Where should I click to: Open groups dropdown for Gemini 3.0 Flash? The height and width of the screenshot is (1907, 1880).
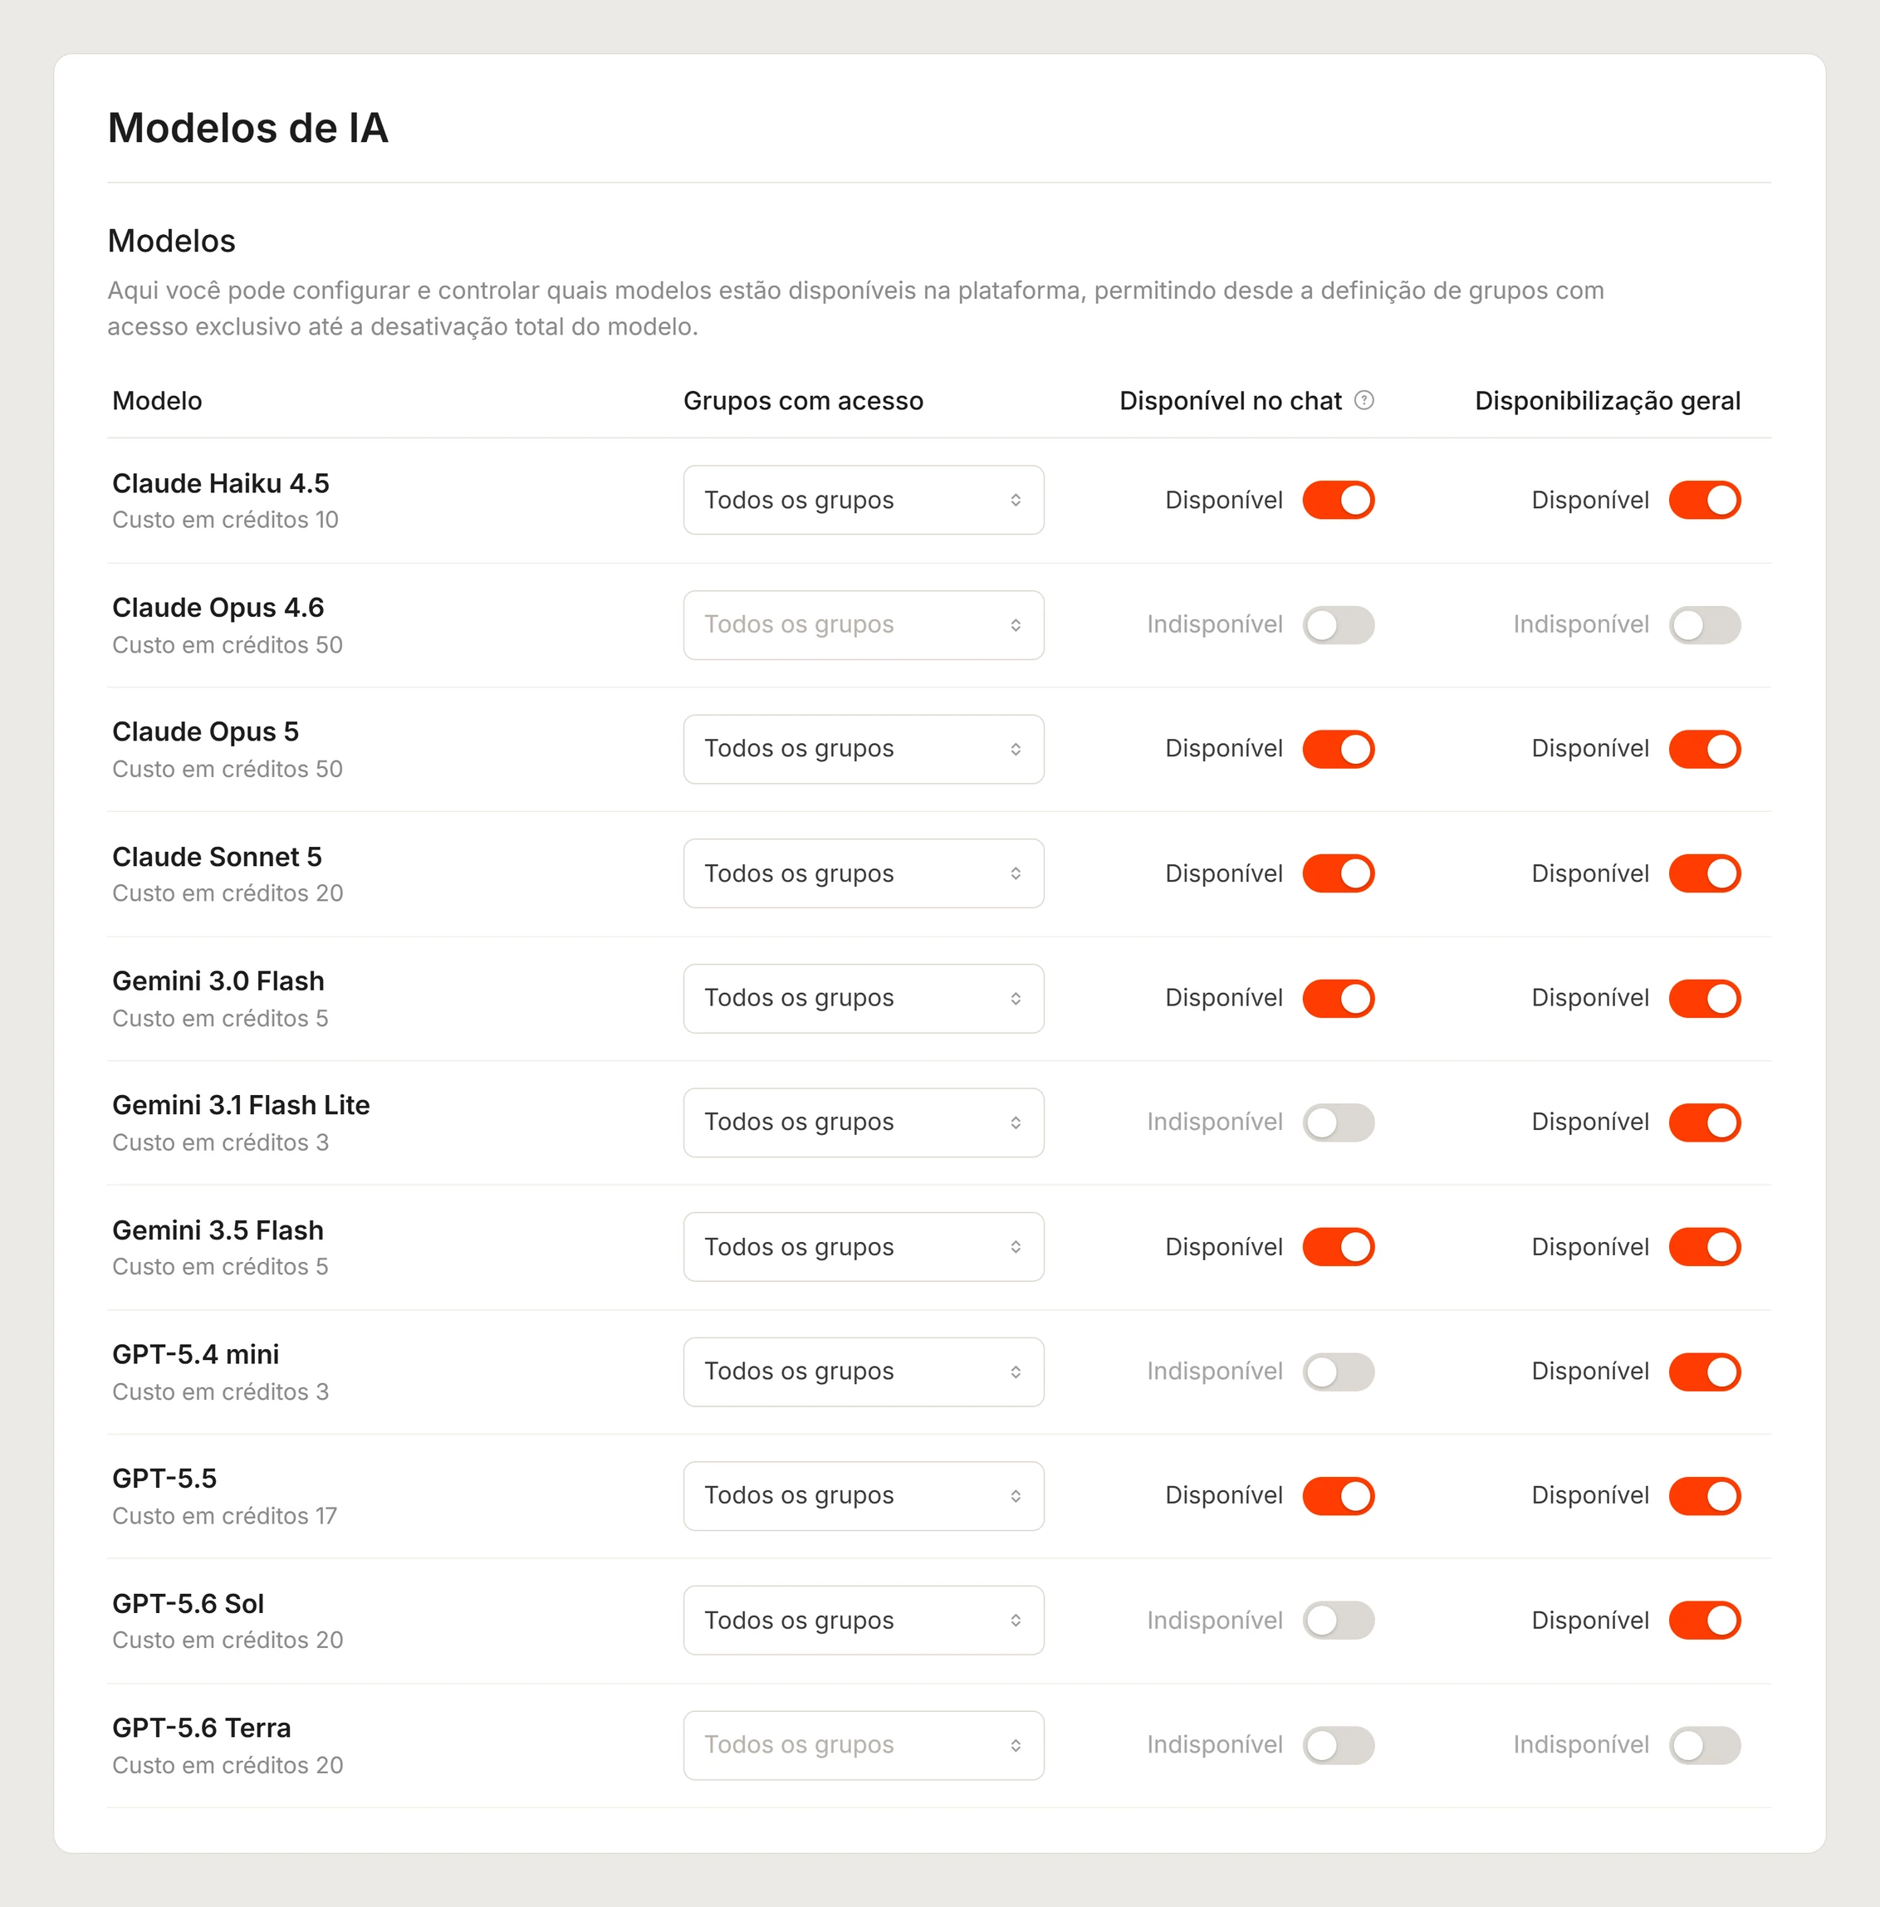(863, 998)
